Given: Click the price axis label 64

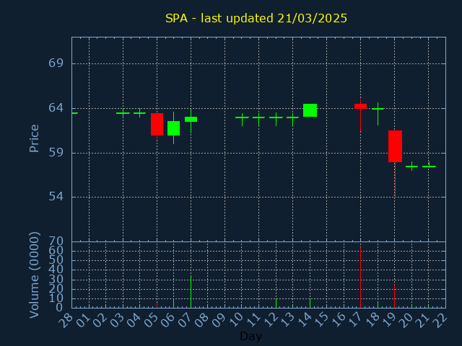Looking at the screenshot, I should click(56, 108).
